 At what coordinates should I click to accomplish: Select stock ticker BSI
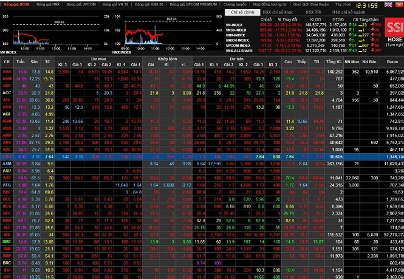pos(7,270)
